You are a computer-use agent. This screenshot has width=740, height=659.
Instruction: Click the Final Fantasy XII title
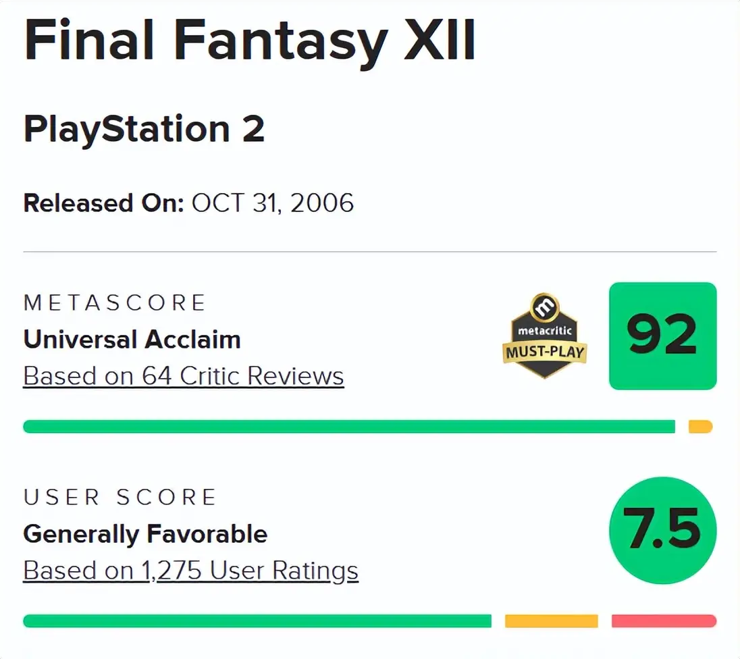click(x=250, y=42)
